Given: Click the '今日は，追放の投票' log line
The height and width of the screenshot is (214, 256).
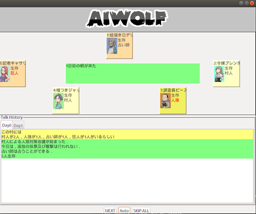Looking at the screenshot, I should click(127, 146).
